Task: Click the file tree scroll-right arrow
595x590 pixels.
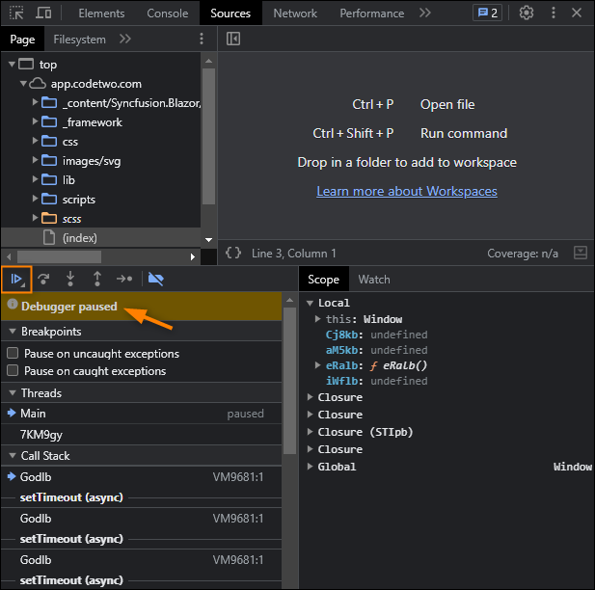Action: tap(193, 256)
